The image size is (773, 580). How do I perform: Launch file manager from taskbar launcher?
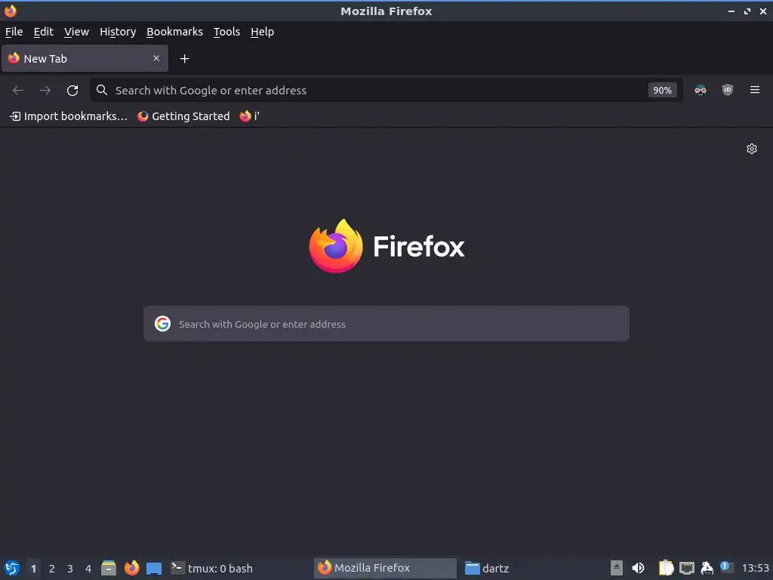pos(109,568)
